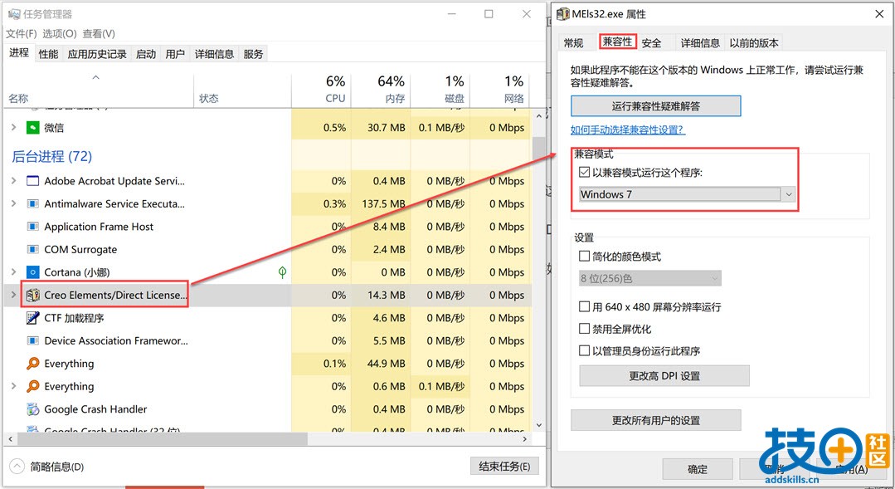The image size is (895, 489).
Task: Expand the Antimalware Service Executable row
Action: [14, 204]
